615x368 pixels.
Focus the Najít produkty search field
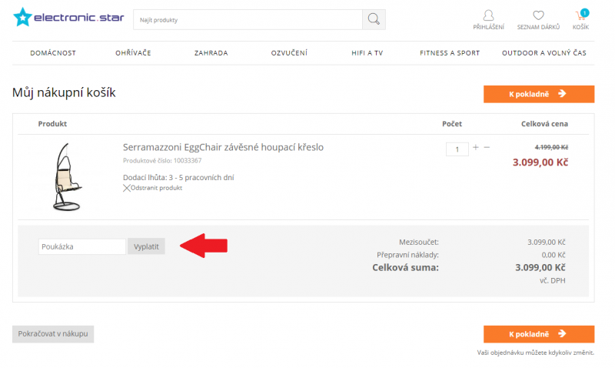[x=248, y=20]
